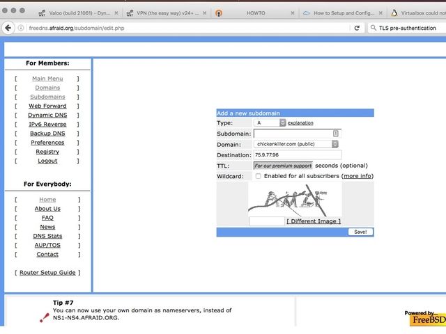This screenshot has height=334, width=446.
Task: Click the Different Image link
Action: pyautogui.click(x=314, y=221)
